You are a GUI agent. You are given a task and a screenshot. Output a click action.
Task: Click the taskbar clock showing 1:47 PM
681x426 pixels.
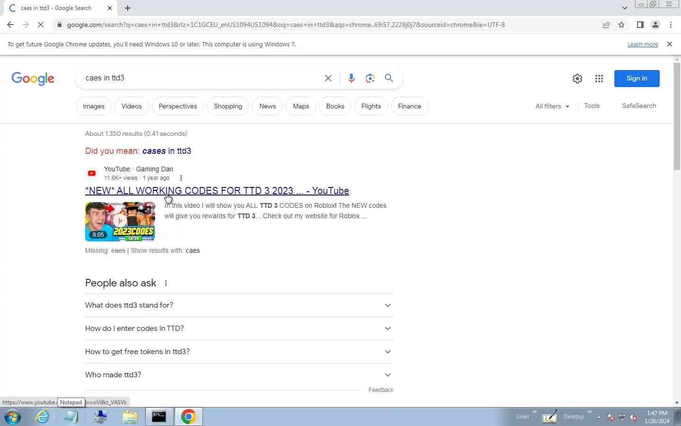[657, 417]
